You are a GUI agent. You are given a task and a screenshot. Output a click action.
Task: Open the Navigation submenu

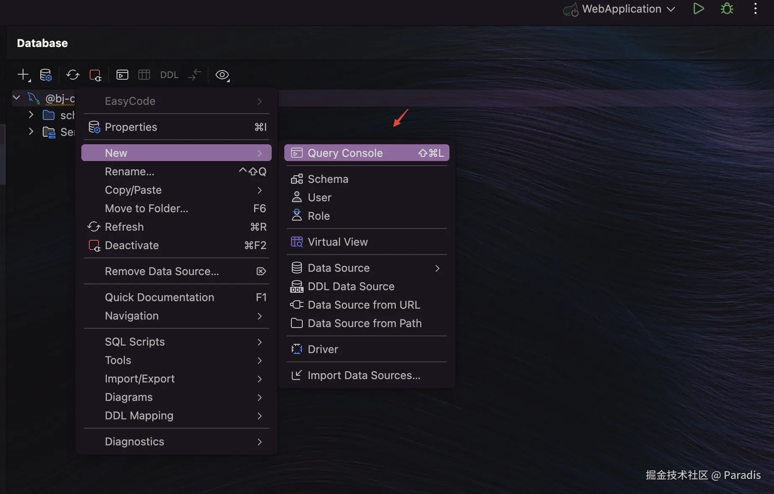click(x=177, y=316)
